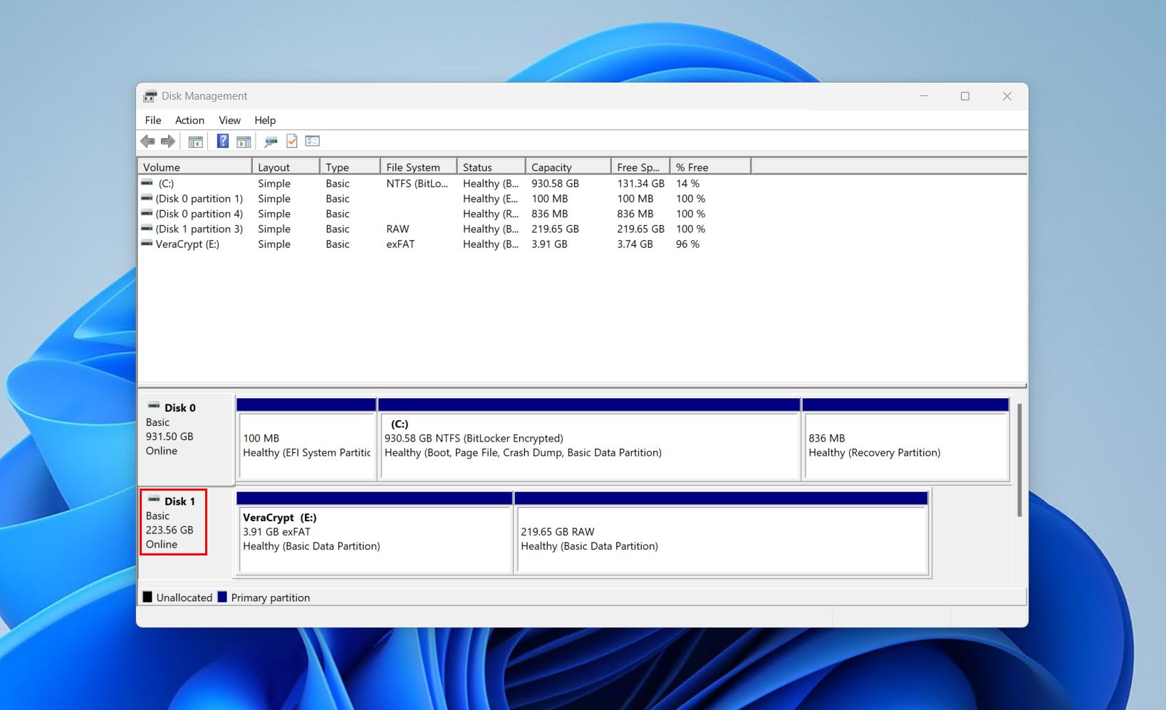Select the (Disk 0 partition 1) volume row

point(199,199)
